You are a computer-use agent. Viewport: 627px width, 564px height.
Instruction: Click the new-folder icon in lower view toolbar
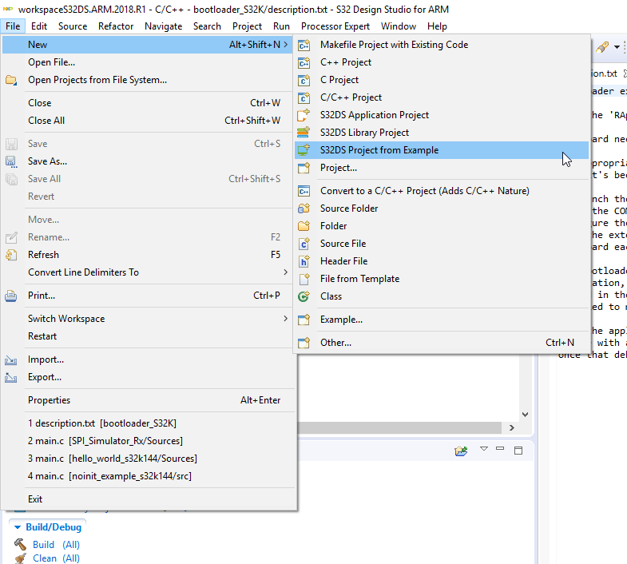[x=461, y=451]
